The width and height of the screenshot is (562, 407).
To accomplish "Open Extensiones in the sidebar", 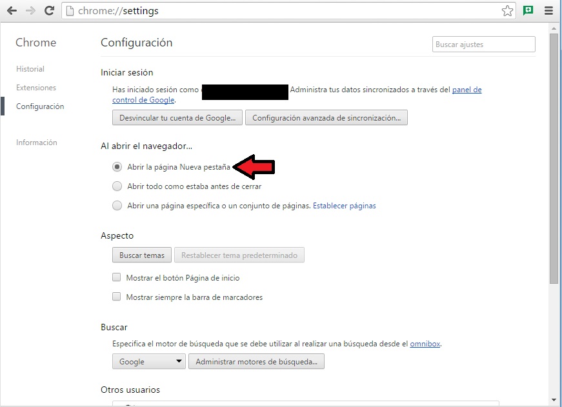I will (x=36, y=88).
